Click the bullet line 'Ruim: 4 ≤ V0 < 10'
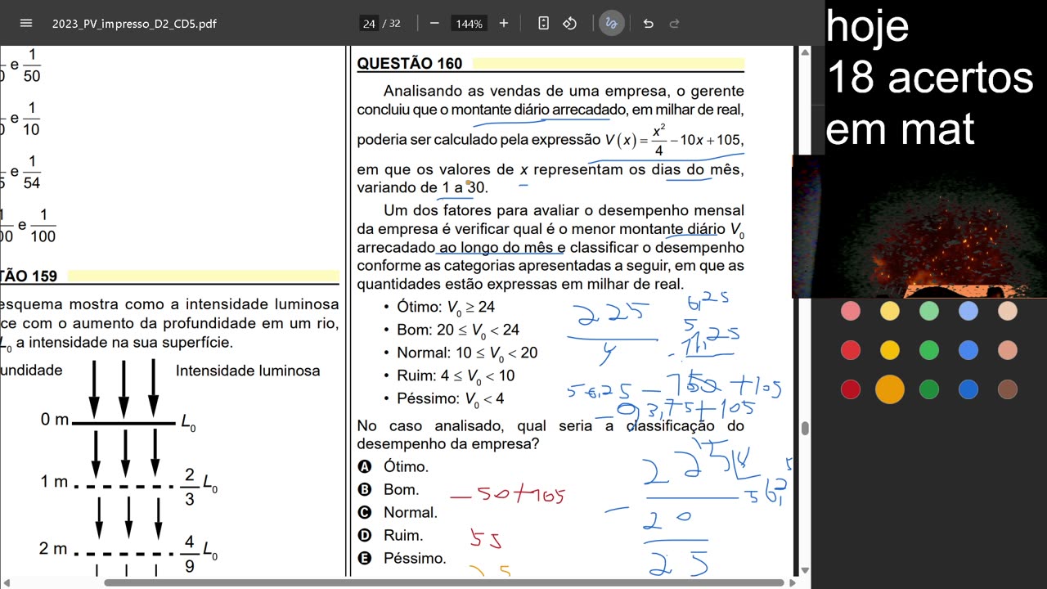The width and height of the screenshot is (1047, 589). click(449, 376)
